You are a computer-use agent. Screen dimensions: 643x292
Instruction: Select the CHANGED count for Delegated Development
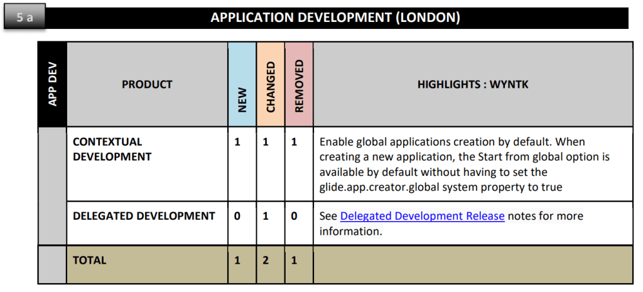click(266, 216)
